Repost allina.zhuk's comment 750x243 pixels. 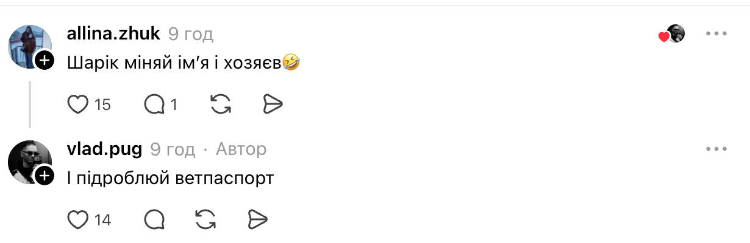click(220, 104)
